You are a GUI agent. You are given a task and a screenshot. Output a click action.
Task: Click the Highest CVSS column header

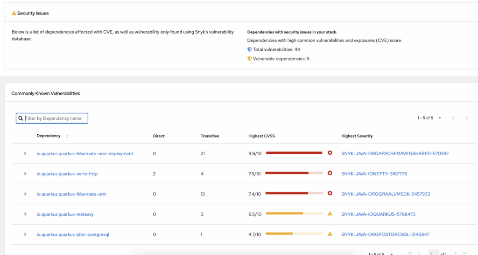pos(261,136)
